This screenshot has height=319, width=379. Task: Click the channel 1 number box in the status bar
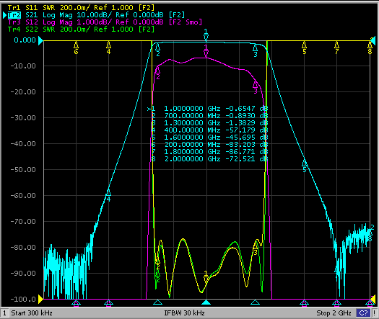4,313
